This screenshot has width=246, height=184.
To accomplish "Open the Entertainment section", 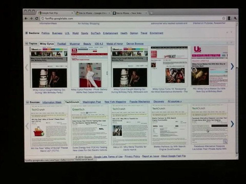I will coord(110,33).
